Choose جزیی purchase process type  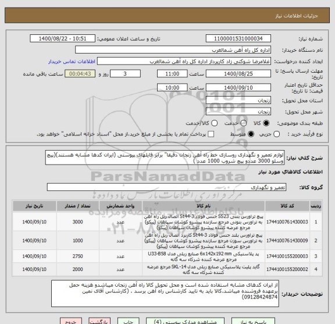[x=277, y=134]
